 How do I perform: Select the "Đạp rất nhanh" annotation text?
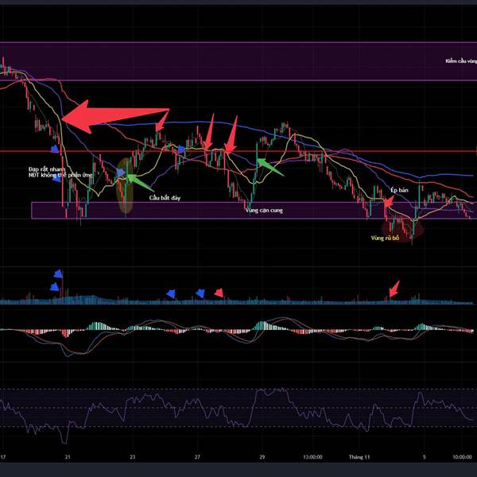click(x=47, y=169)
